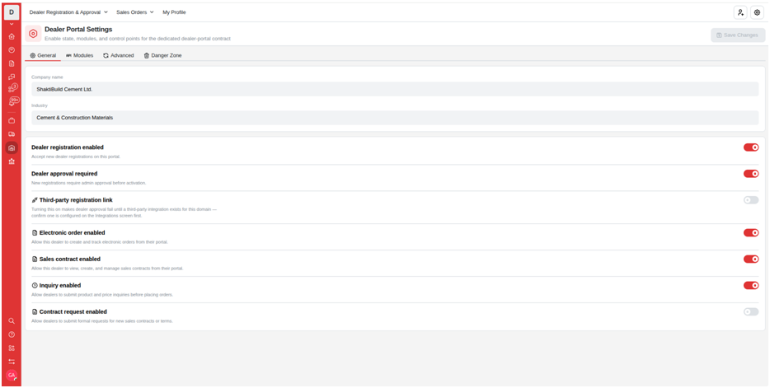
Task: Click the 'Electronic order enabled' label
Action: tap(73, 232)
